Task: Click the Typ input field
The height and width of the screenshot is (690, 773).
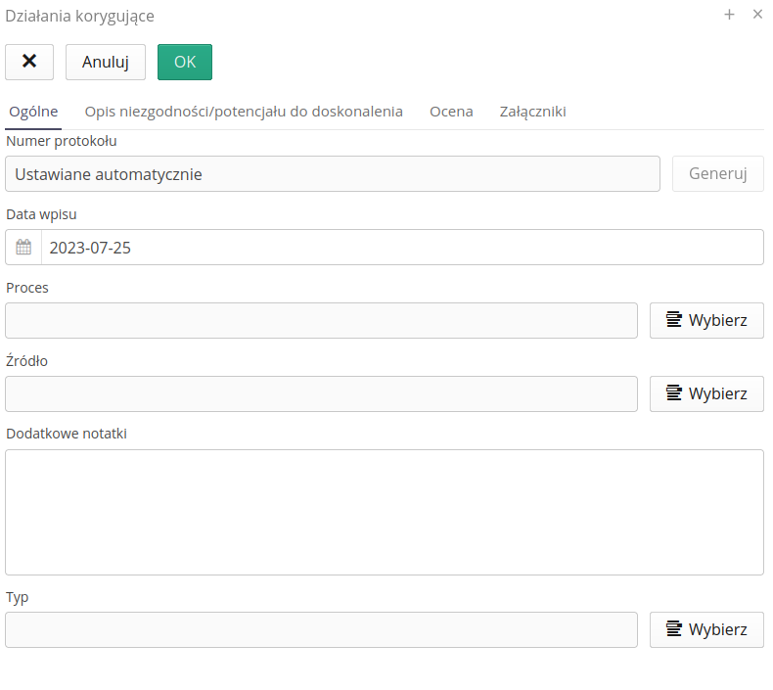Action: click(321, 629)
